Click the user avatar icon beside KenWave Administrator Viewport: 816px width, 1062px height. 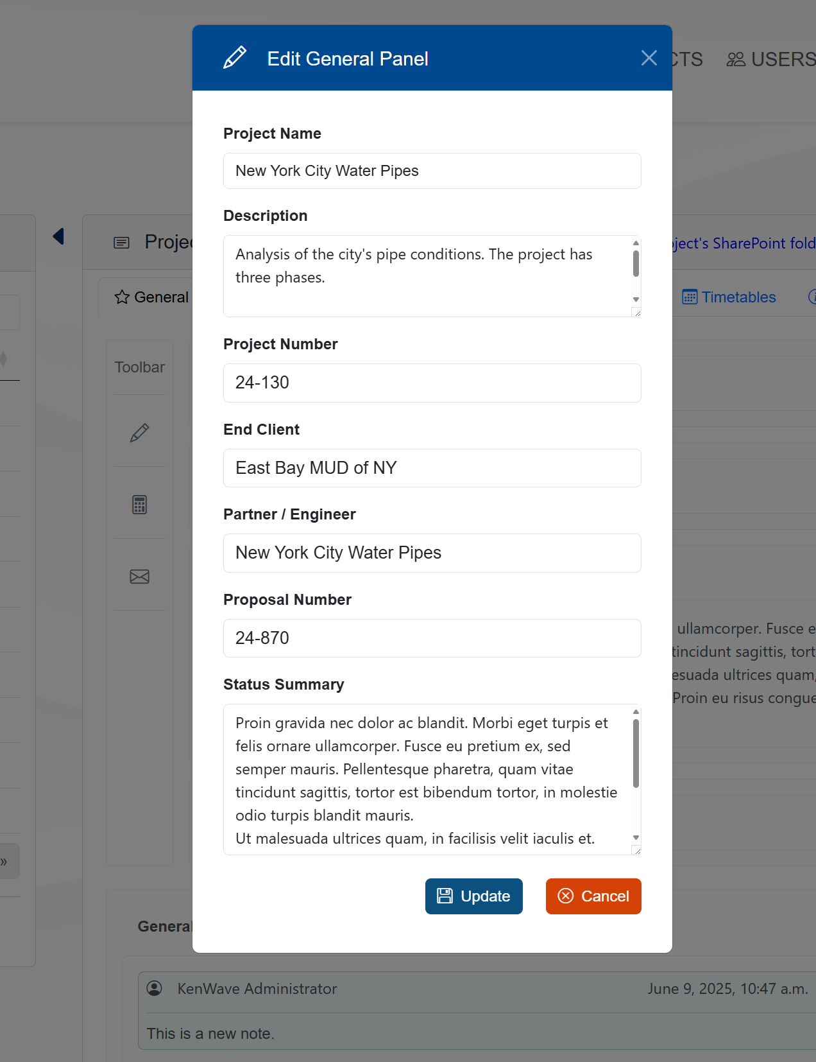[155, 988]
